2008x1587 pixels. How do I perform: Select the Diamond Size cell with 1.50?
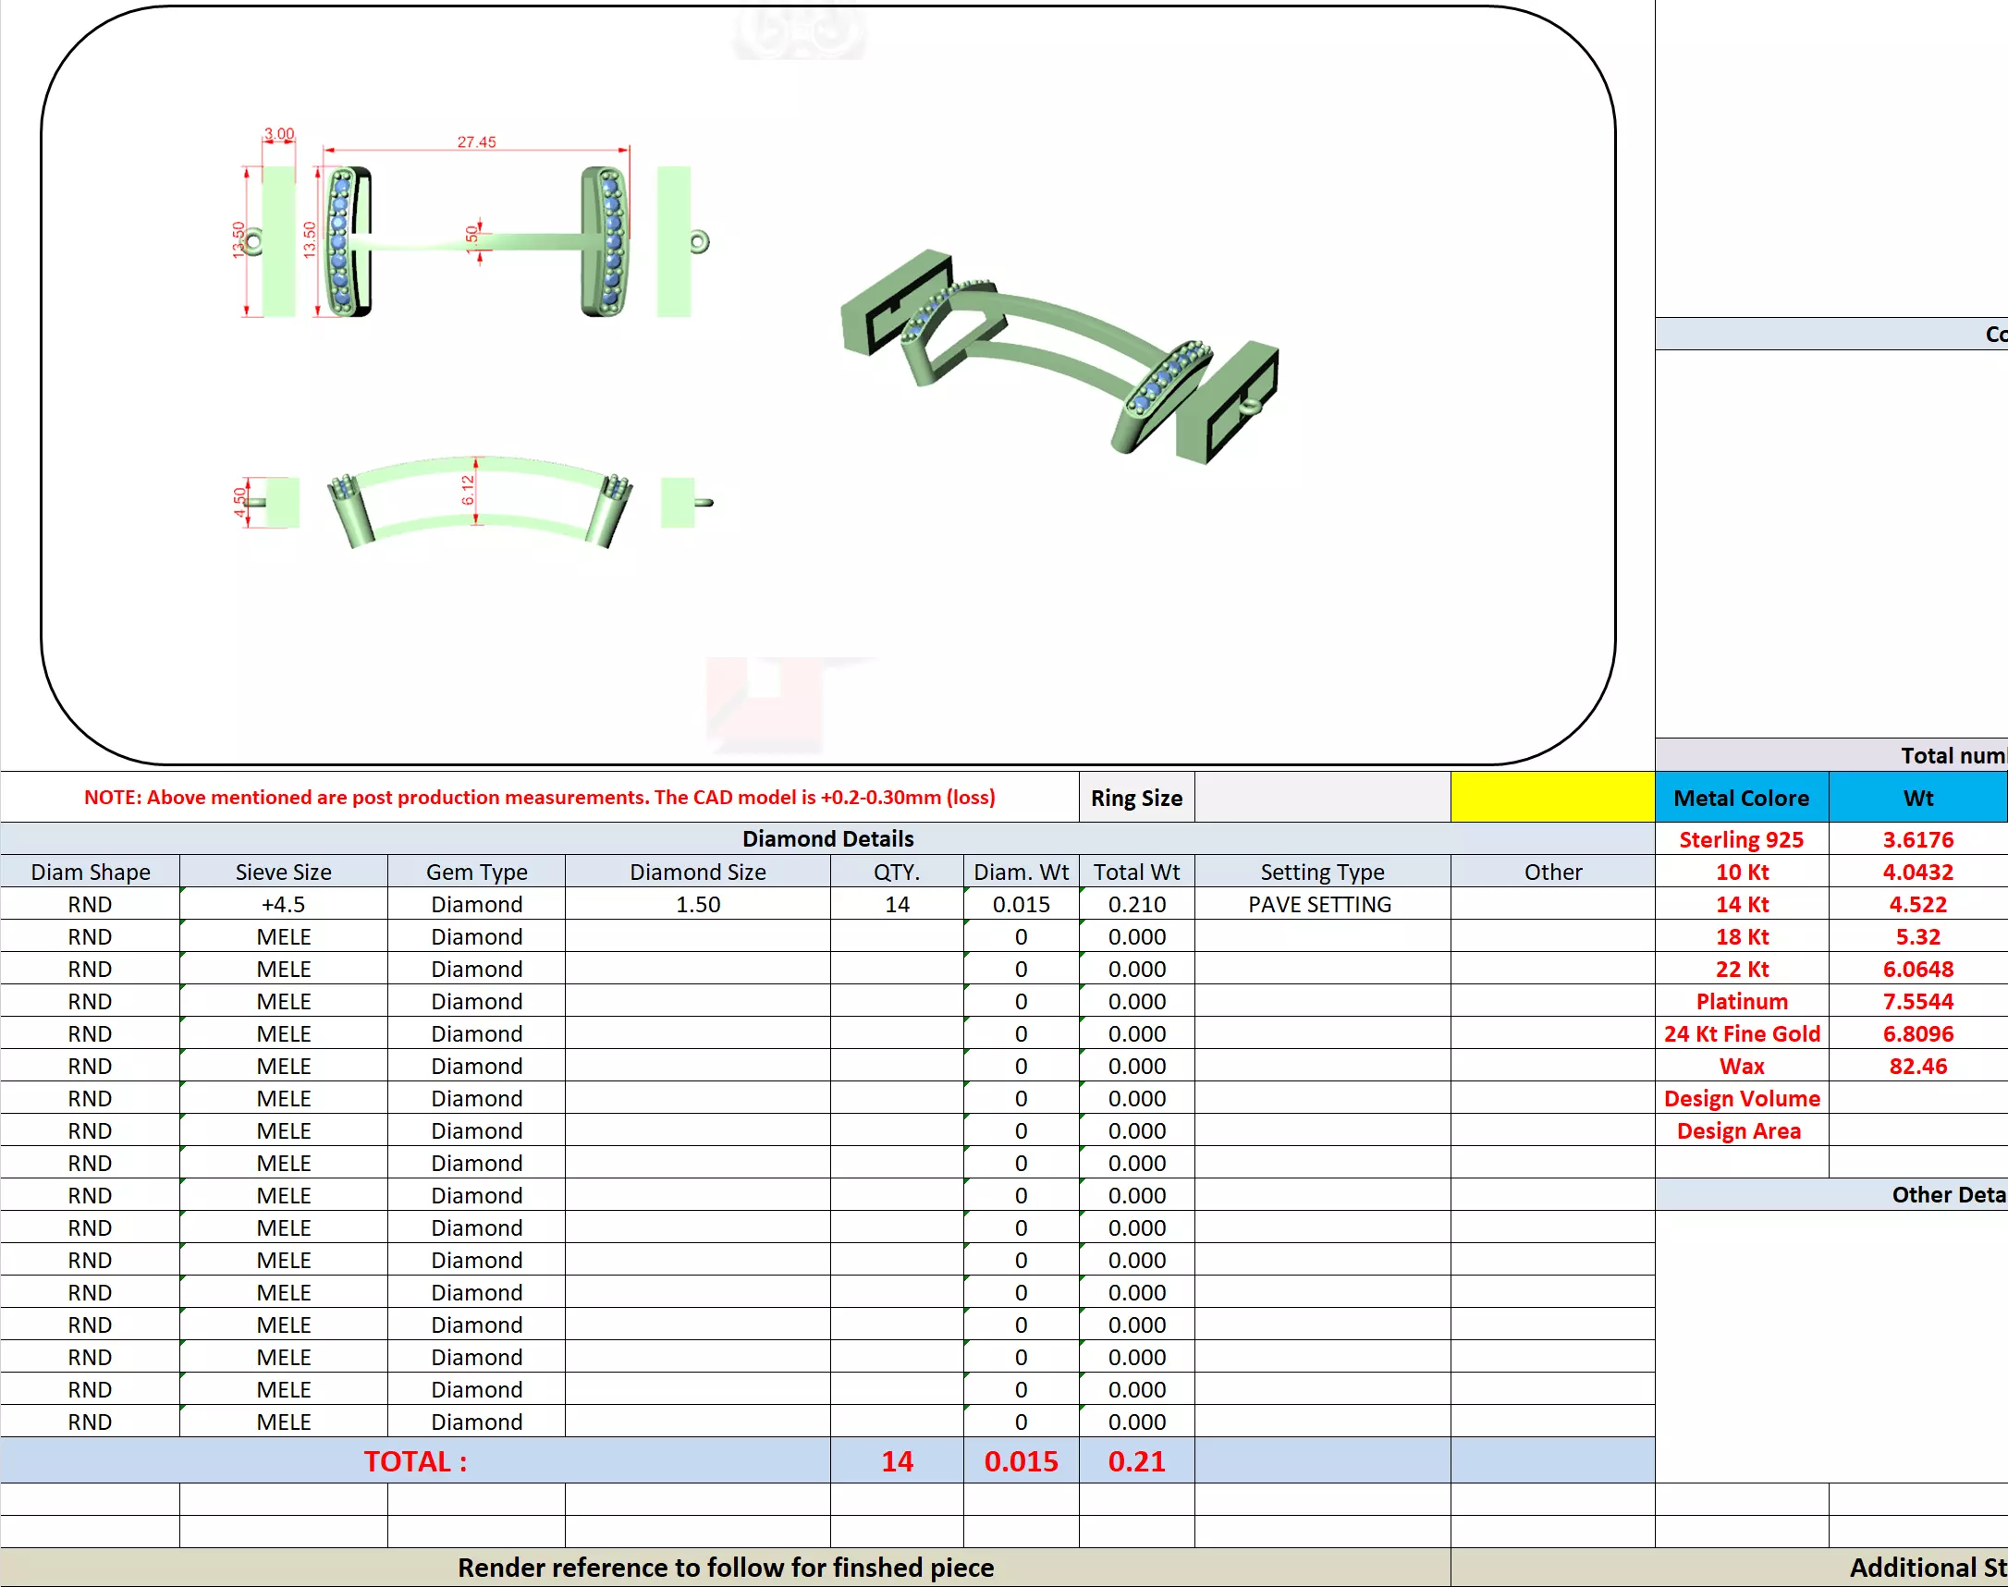click(x=697, y=904)
